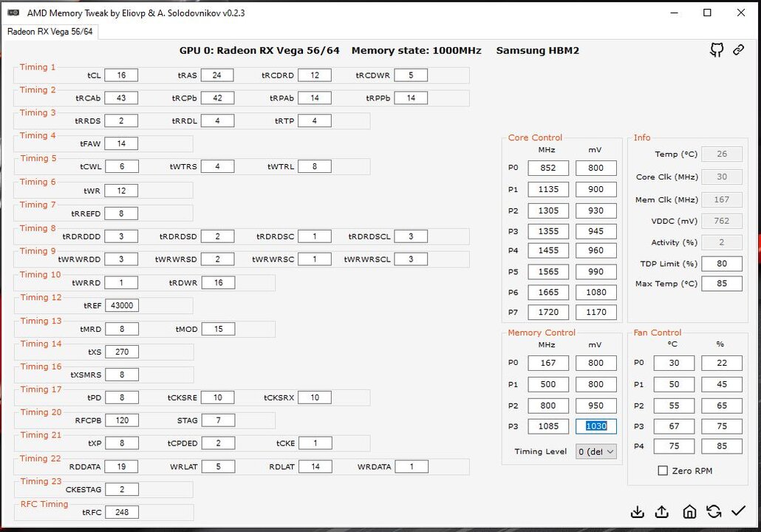Click the tRPAb field
Viewport: 761px width, 532px height.
click(x=315, y=98)
